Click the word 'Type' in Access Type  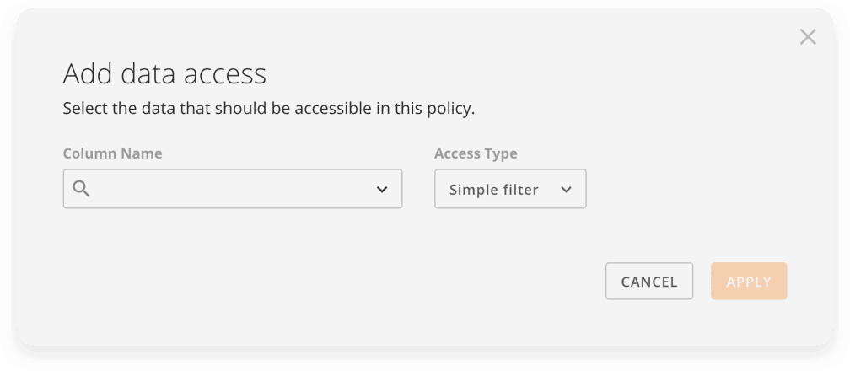tap(498, 154)
